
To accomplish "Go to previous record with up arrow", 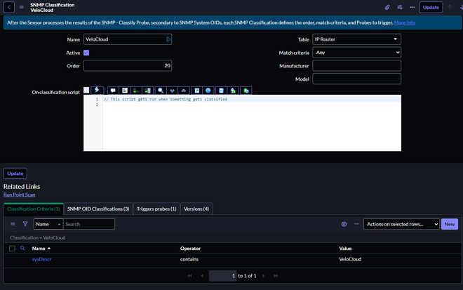I will coord(450,7).
